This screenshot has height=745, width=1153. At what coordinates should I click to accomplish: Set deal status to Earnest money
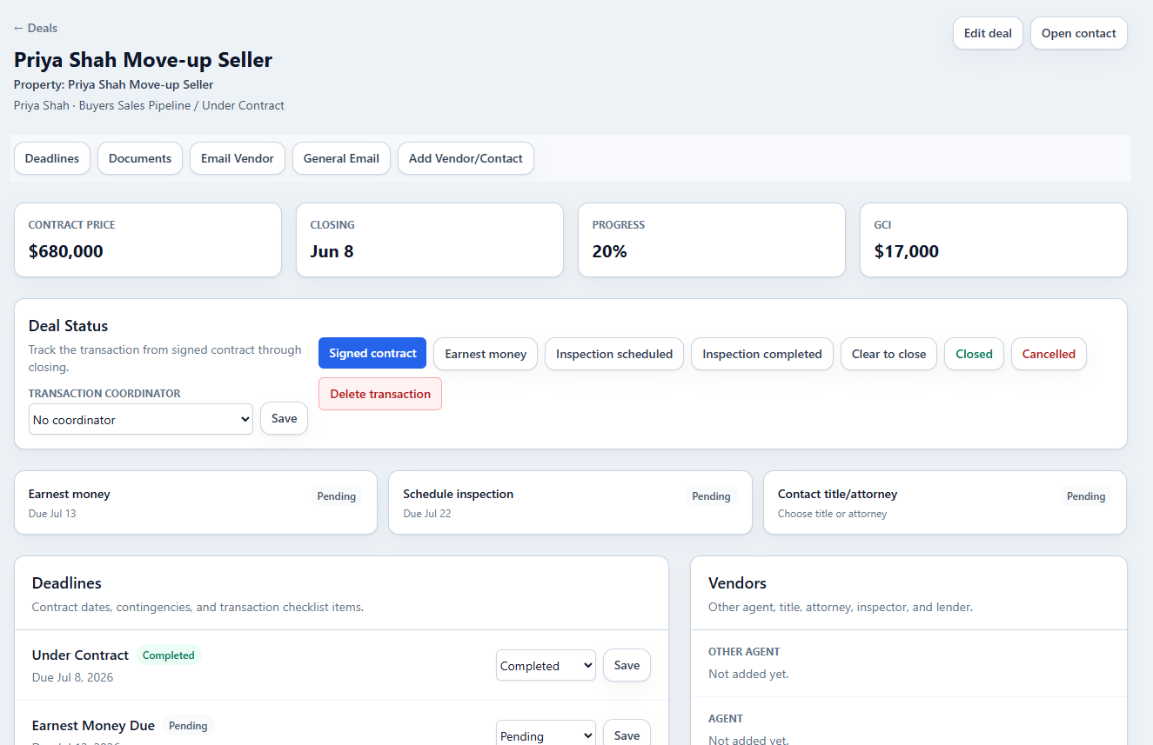click(486, 354)
